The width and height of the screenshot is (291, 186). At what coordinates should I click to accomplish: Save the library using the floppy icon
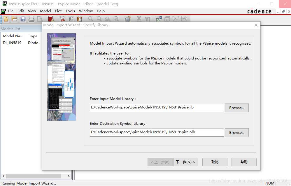pyautogui.click(x=23, y=19)
